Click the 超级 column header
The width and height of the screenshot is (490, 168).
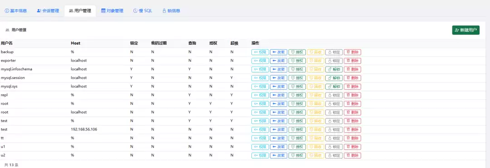coord(235,43)
